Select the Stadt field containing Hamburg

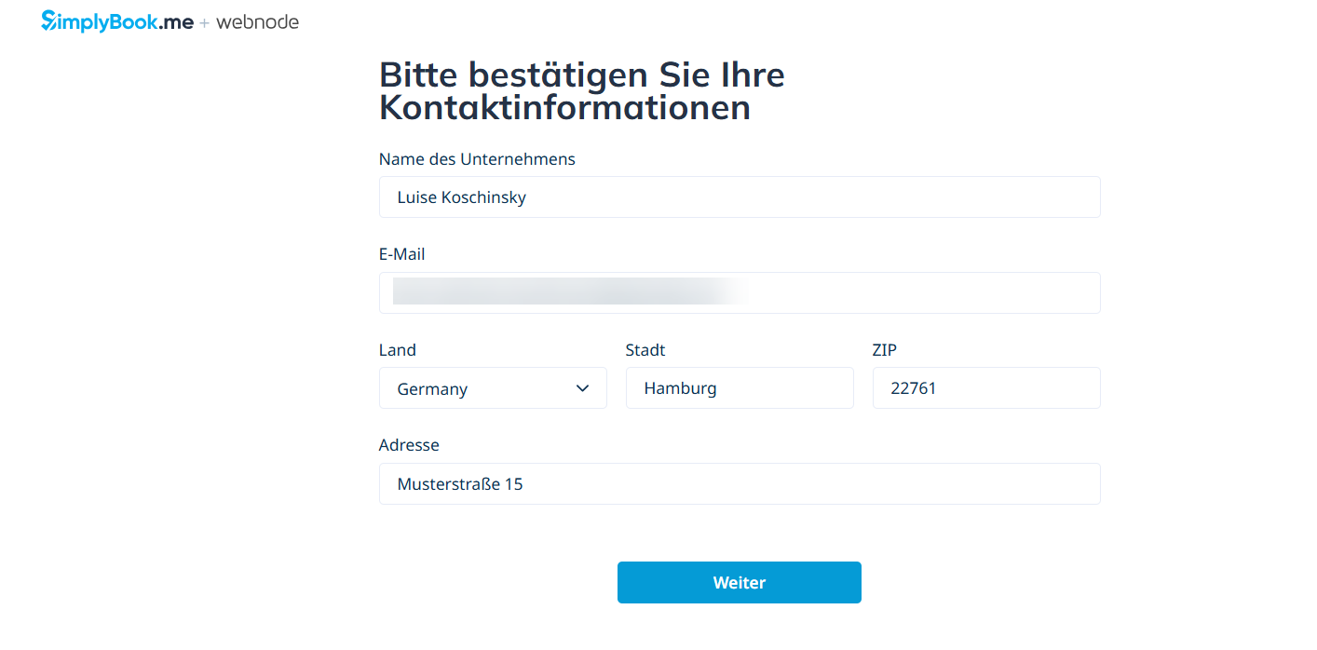[x=739, y=388]
